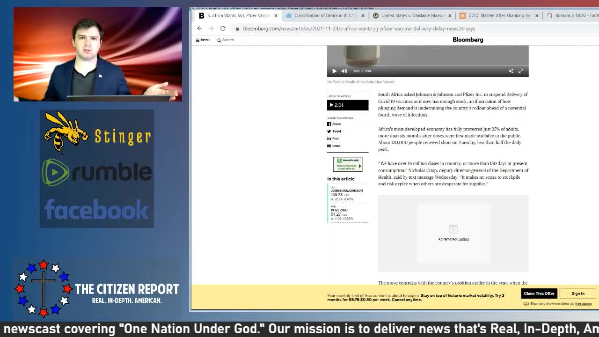Click the presenter webcam video

(98, 54)
